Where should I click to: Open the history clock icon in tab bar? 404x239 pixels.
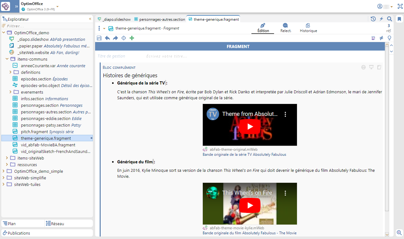click(x=373, y=19)
